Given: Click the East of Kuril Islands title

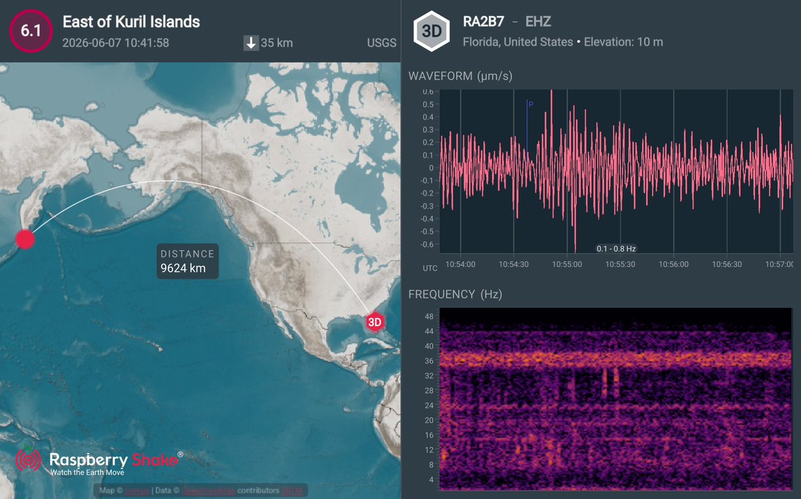Looking at the screenshot, I should [x=132, y=21].
